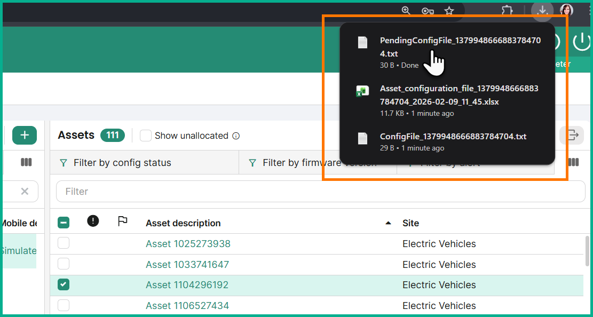Open the PendingConfigFile txt download entry

point(460,47)
